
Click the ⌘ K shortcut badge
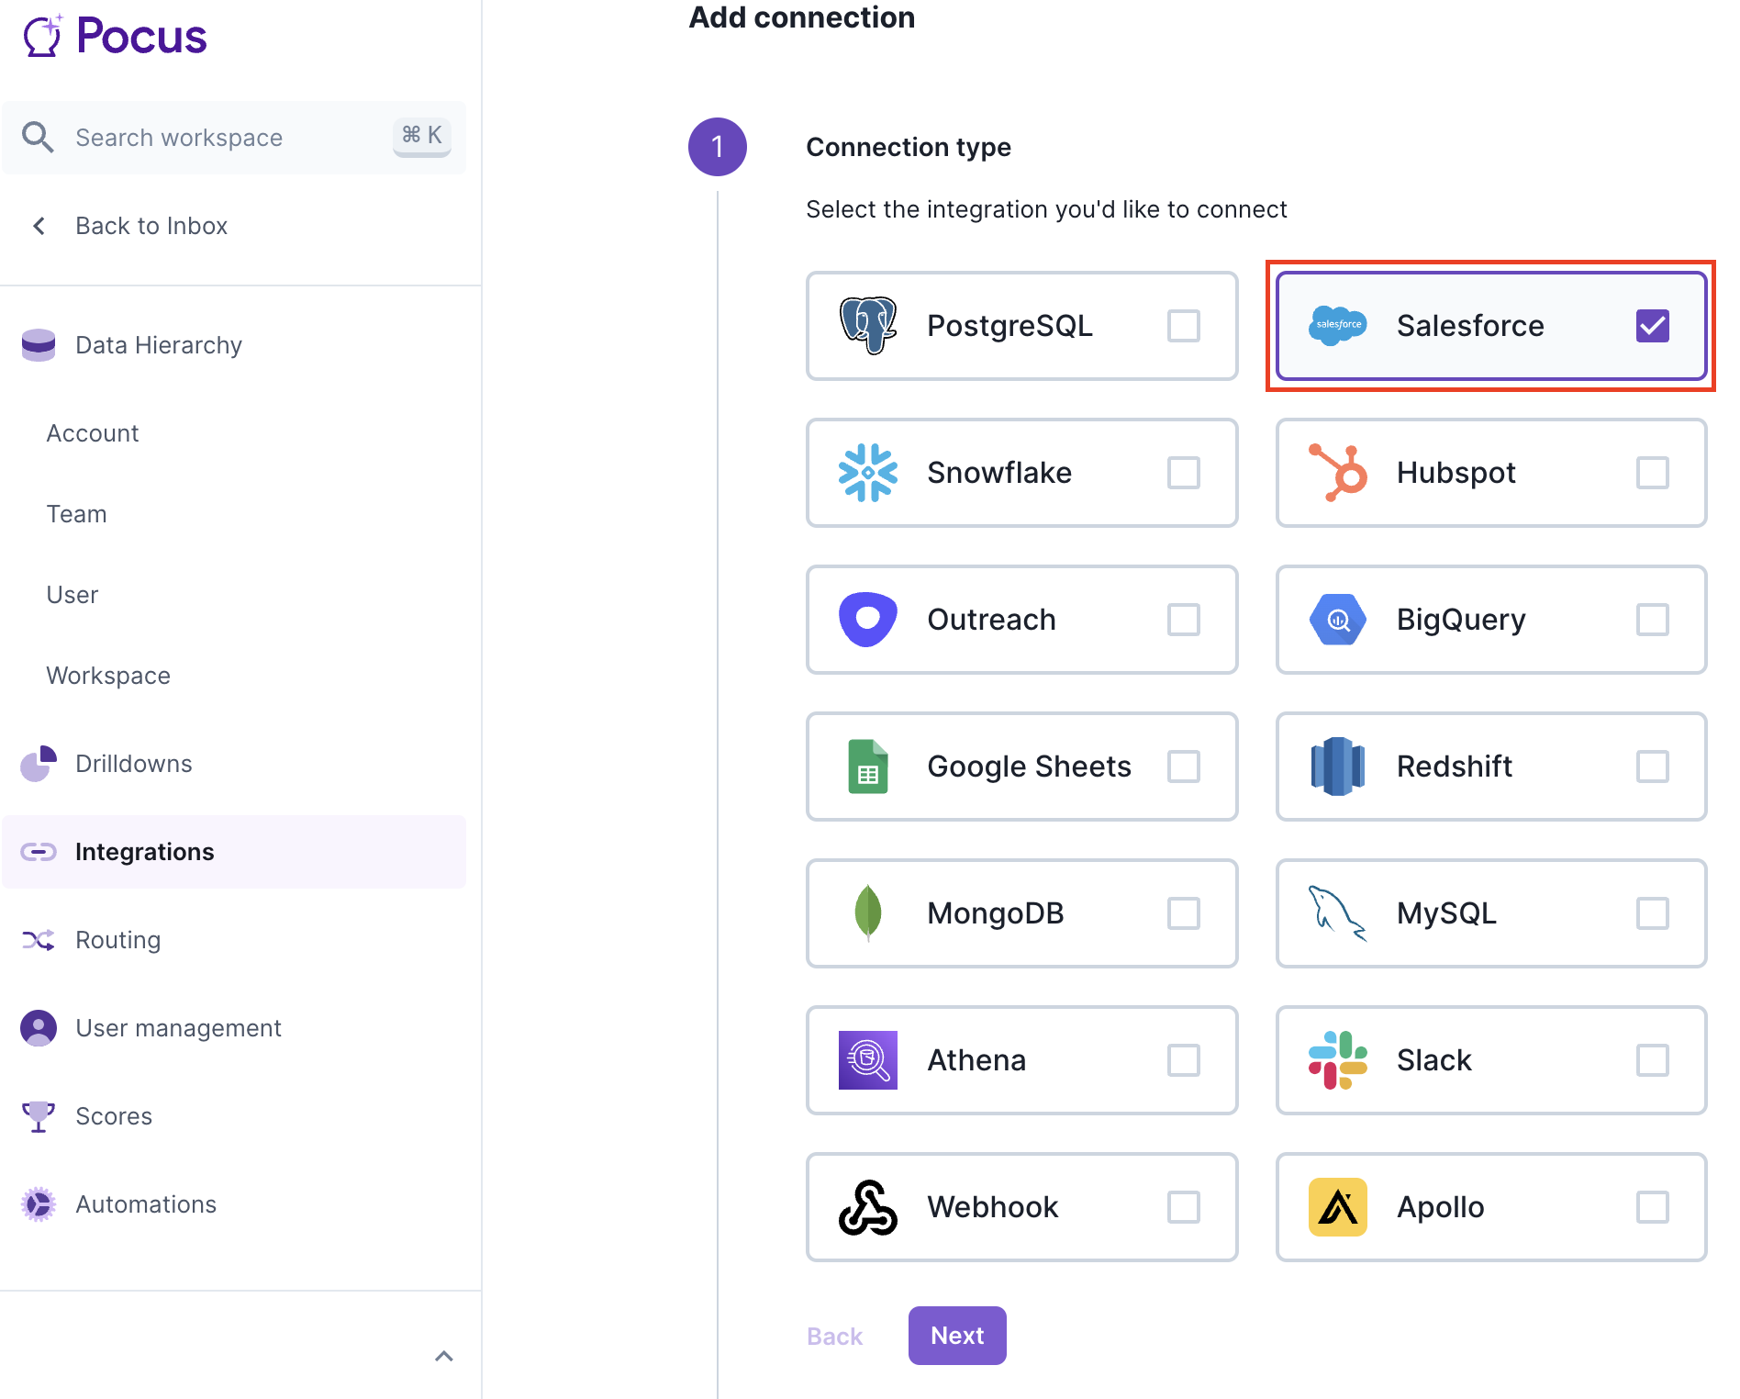pyautogui.click(x=422, y=136)
